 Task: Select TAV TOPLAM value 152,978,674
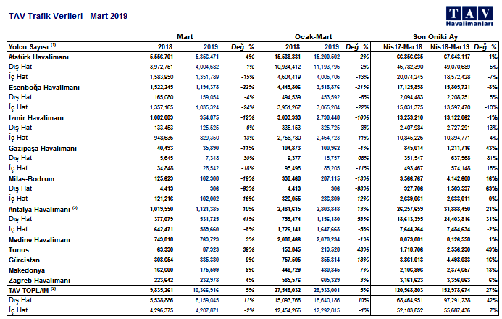(456, 290)
